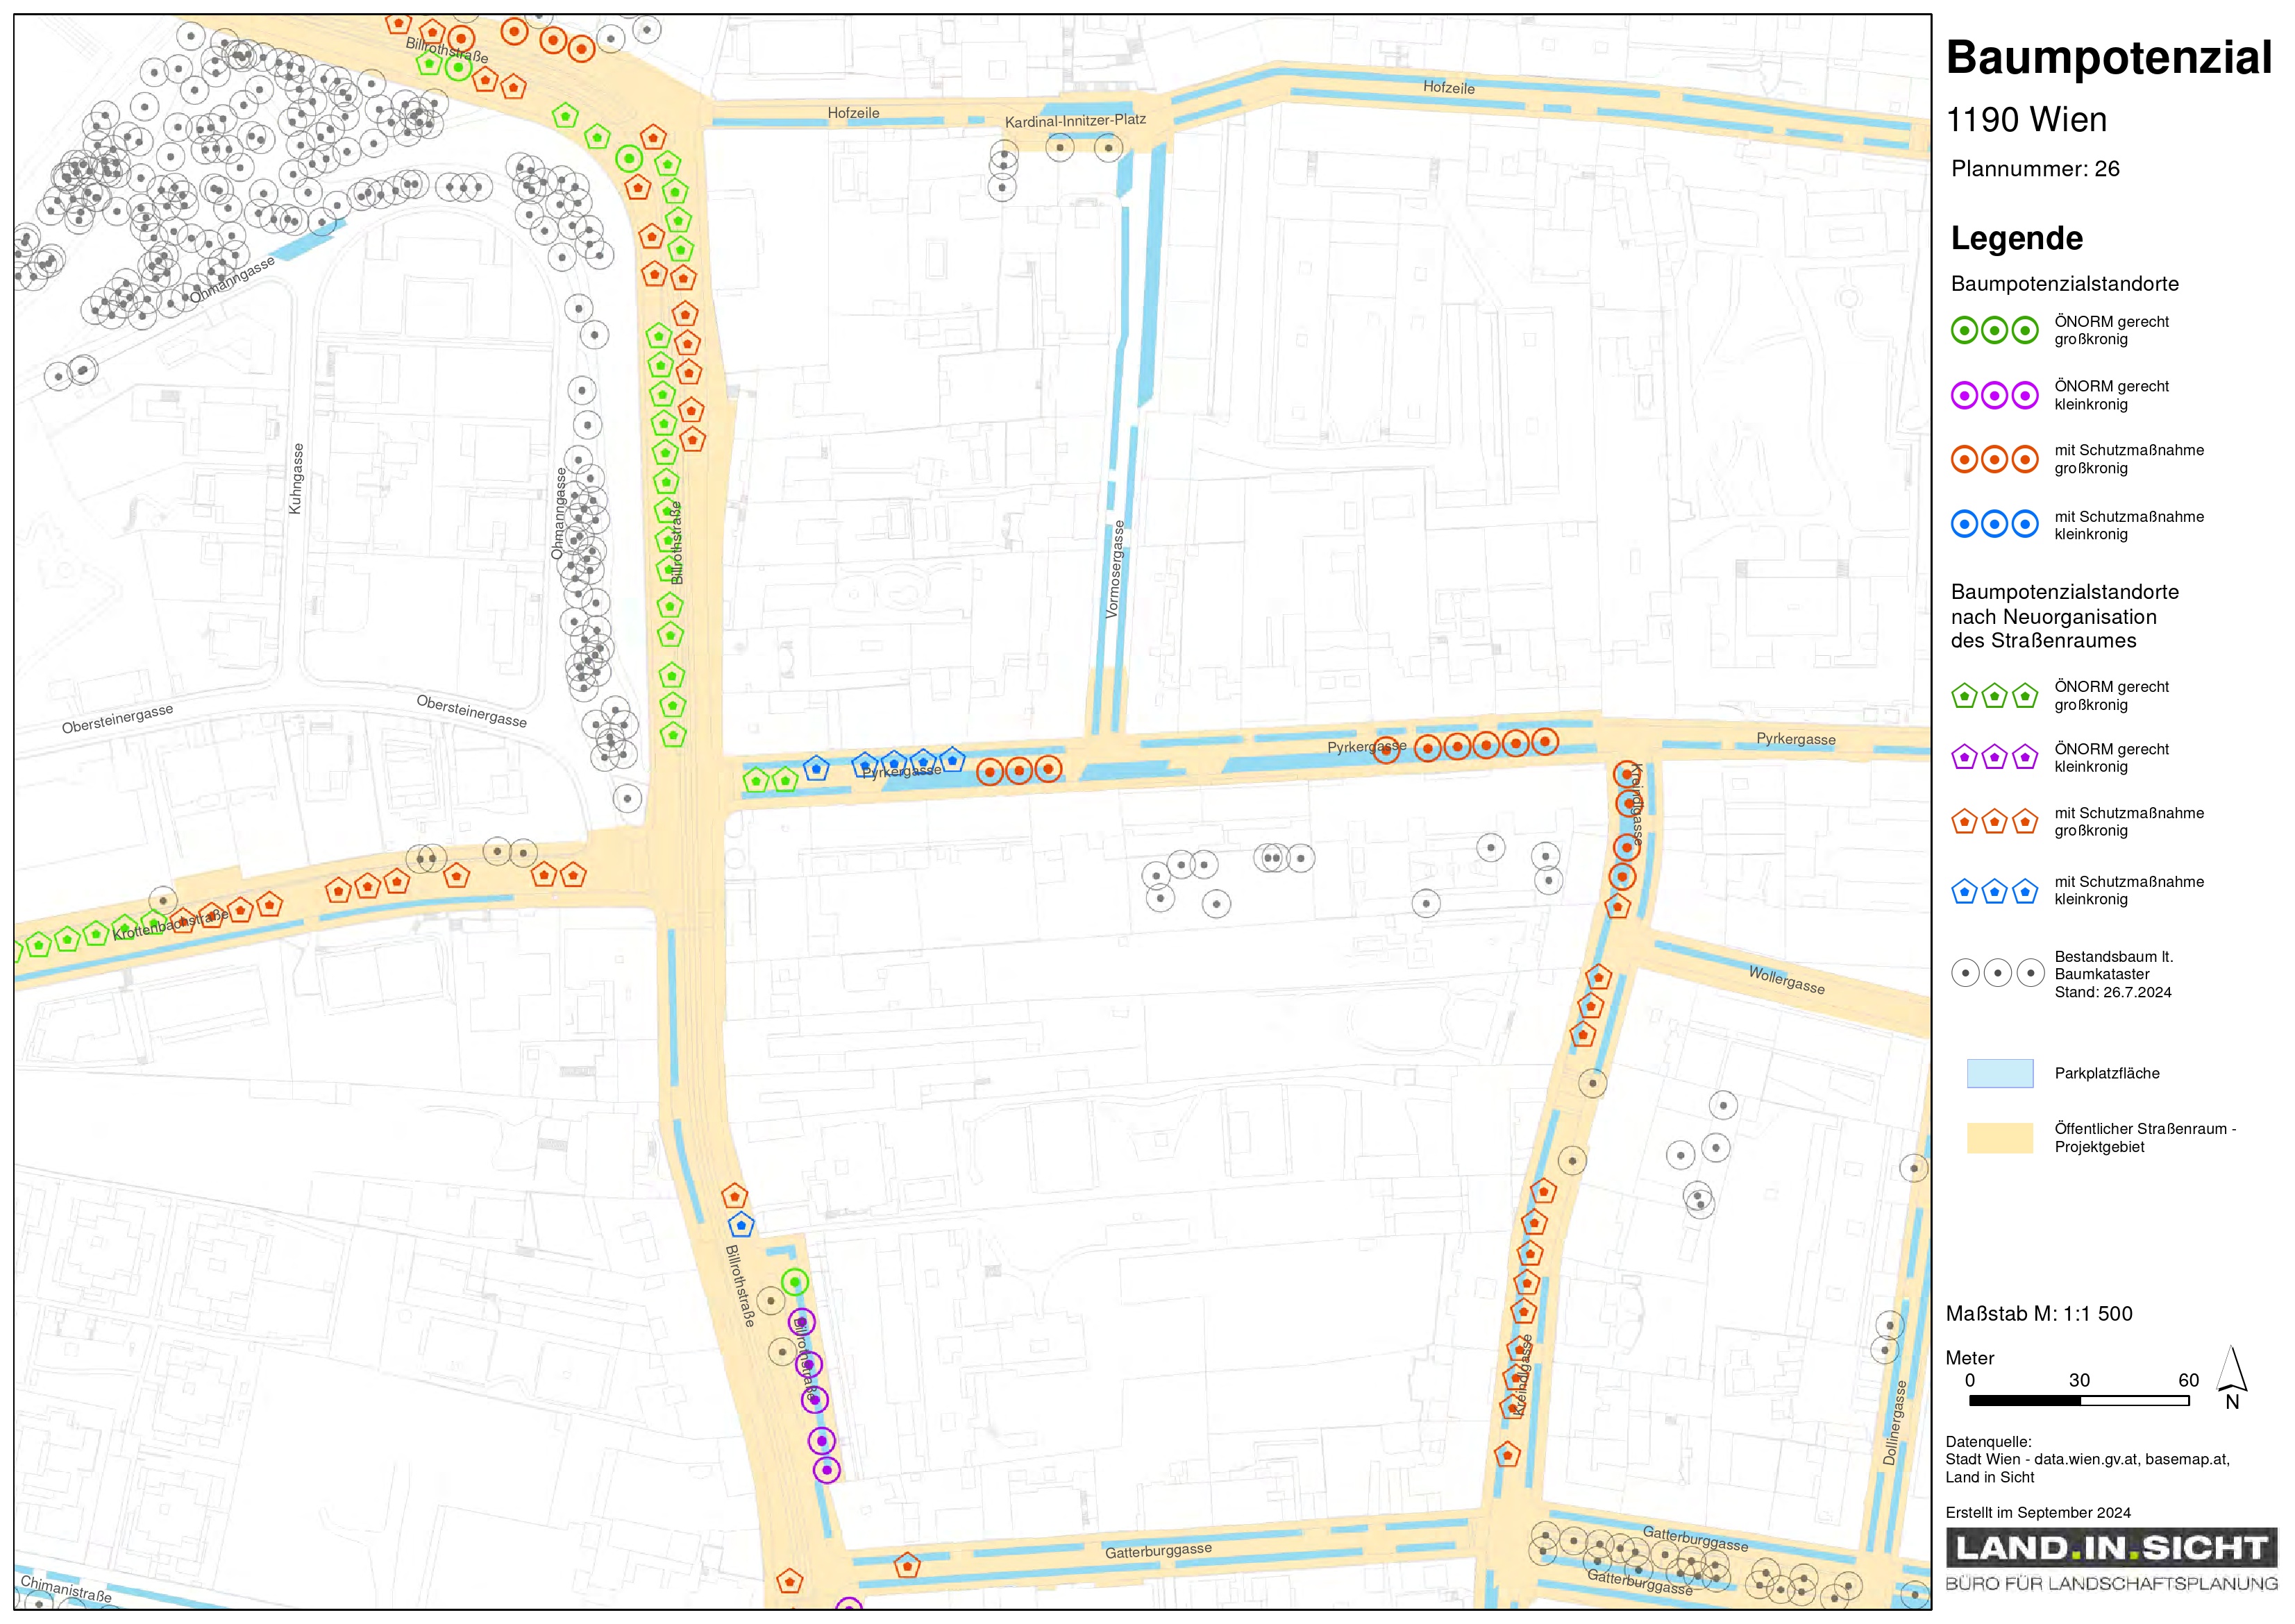Click the beige Öffentlicher Straßenraum swatch
This screenshot has width=2295, height=1624.
tap(1999, 1137)
